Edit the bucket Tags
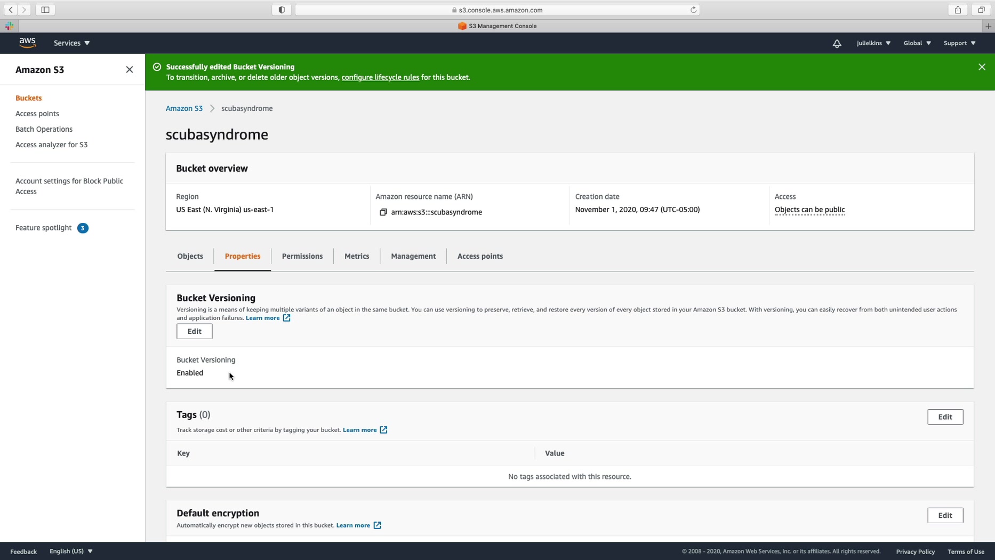The image size is (995, 560). (945, 417)
